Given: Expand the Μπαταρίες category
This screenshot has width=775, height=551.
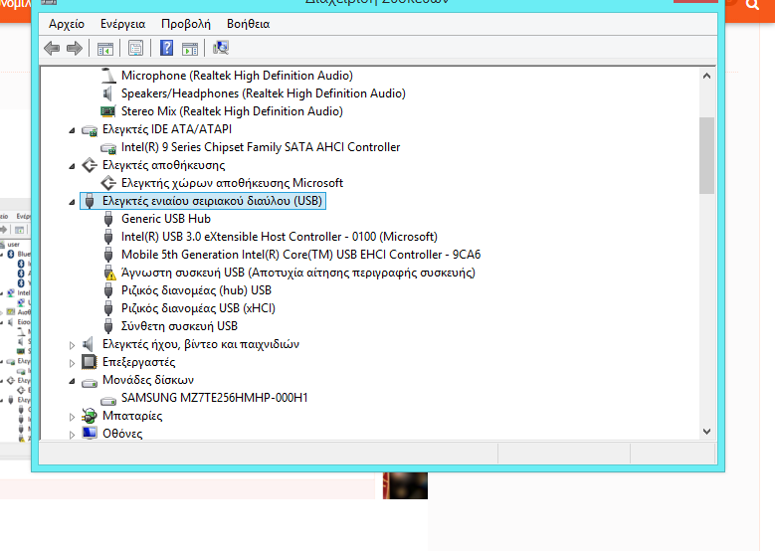Looking at the screenshot, I should (72, 417).
